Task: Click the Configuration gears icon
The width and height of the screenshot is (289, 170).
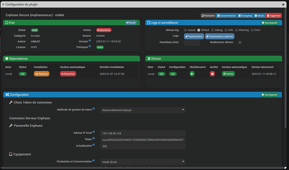Action: [8, 95]
